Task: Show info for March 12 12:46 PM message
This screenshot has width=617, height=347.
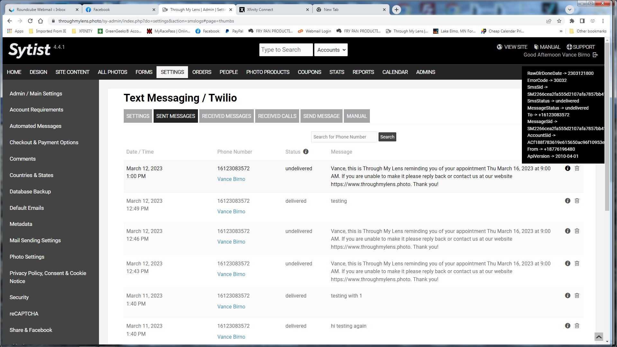Action: tap(568, 231)
